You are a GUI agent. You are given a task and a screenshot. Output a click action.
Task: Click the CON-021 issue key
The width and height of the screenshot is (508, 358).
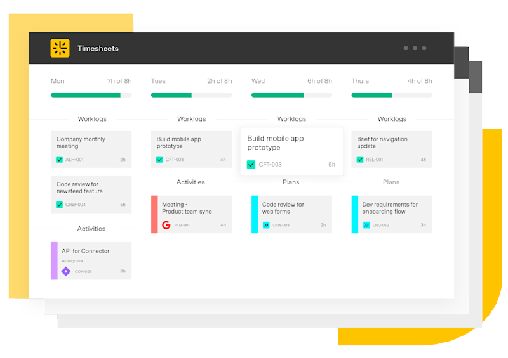tap(83, 272)
